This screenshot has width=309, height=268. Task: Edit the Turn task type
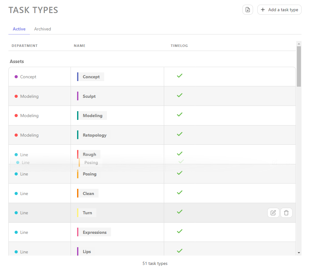click(x=273, y=213)
